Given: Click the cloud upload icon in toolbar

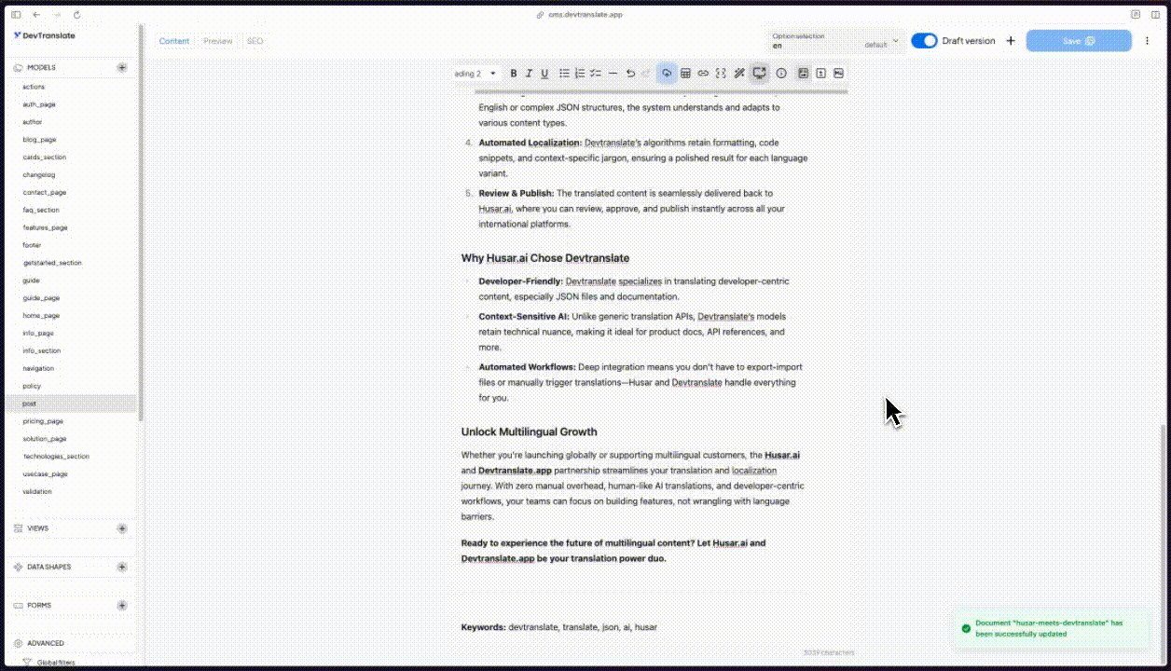Looking at the screenshot, I should [x=667, y=74].
